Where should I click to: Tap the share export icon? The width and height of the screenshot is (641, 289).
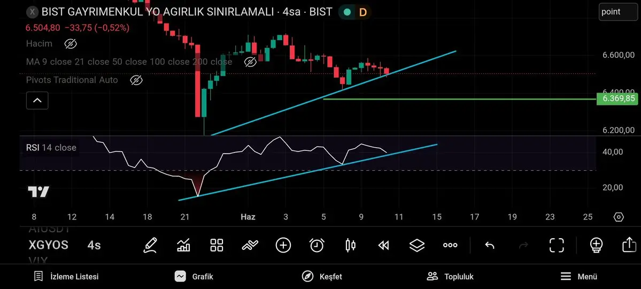point(628,245)
